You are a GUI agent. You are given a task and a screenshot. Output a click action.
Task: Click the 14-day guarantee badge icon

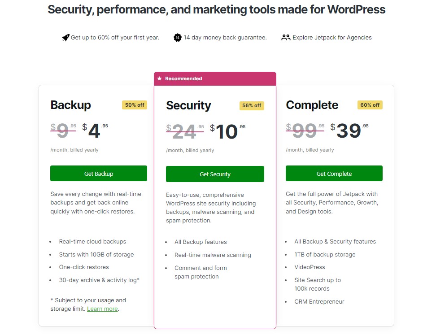[x=178, y=38]
